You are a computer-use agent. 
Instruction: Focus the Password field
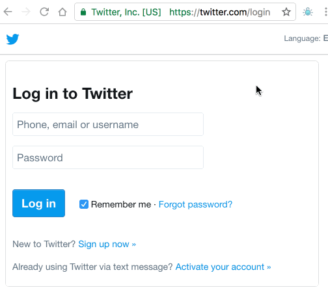click(108, 157)
